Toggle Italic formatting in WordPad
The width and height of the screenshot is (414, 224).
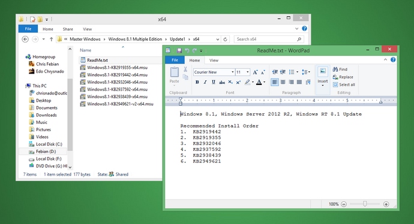tap(205, 82)
